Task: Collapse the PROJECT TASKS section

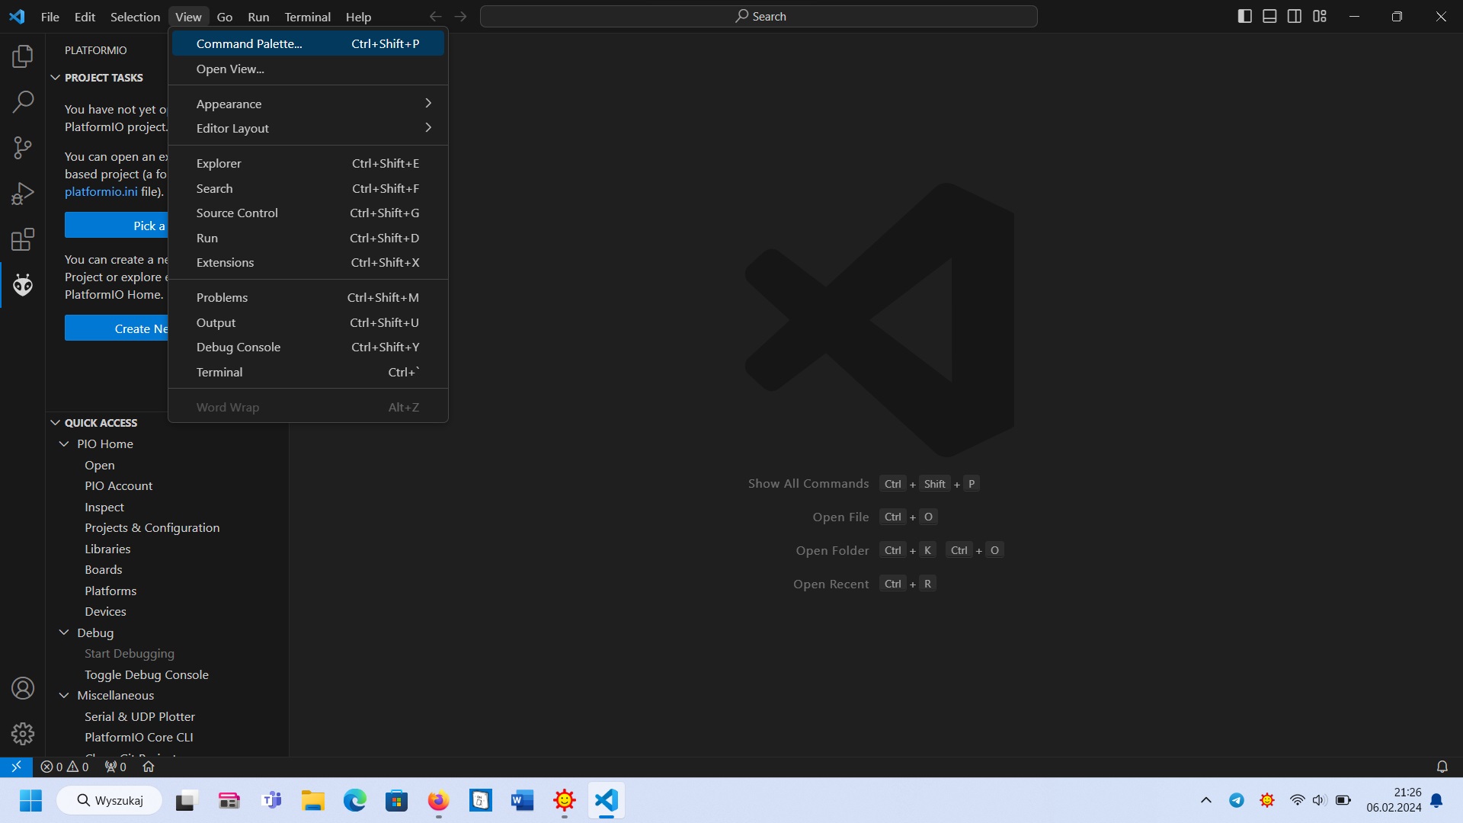Action: pyautogui.click(x=55, y=78)
